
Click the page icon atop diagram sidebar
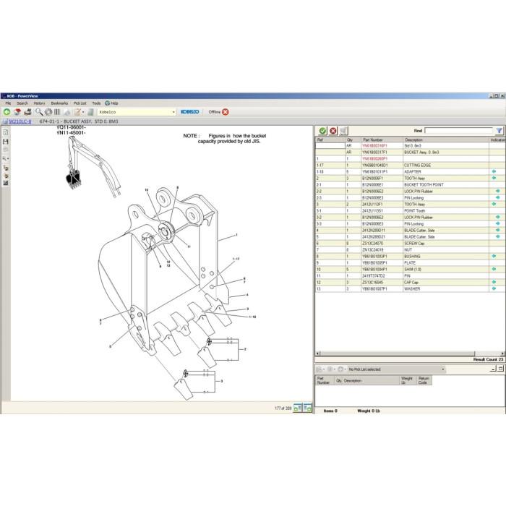[6, 132]
